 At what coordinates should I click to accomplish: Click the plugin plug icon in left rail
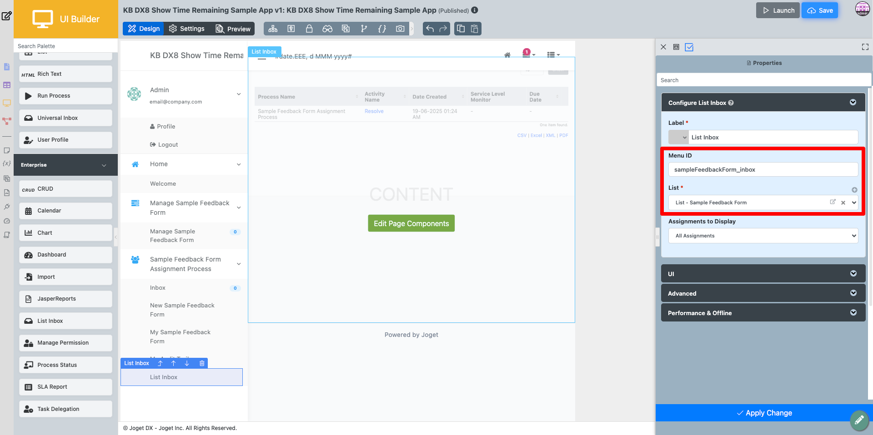click(x=7, y=207)
